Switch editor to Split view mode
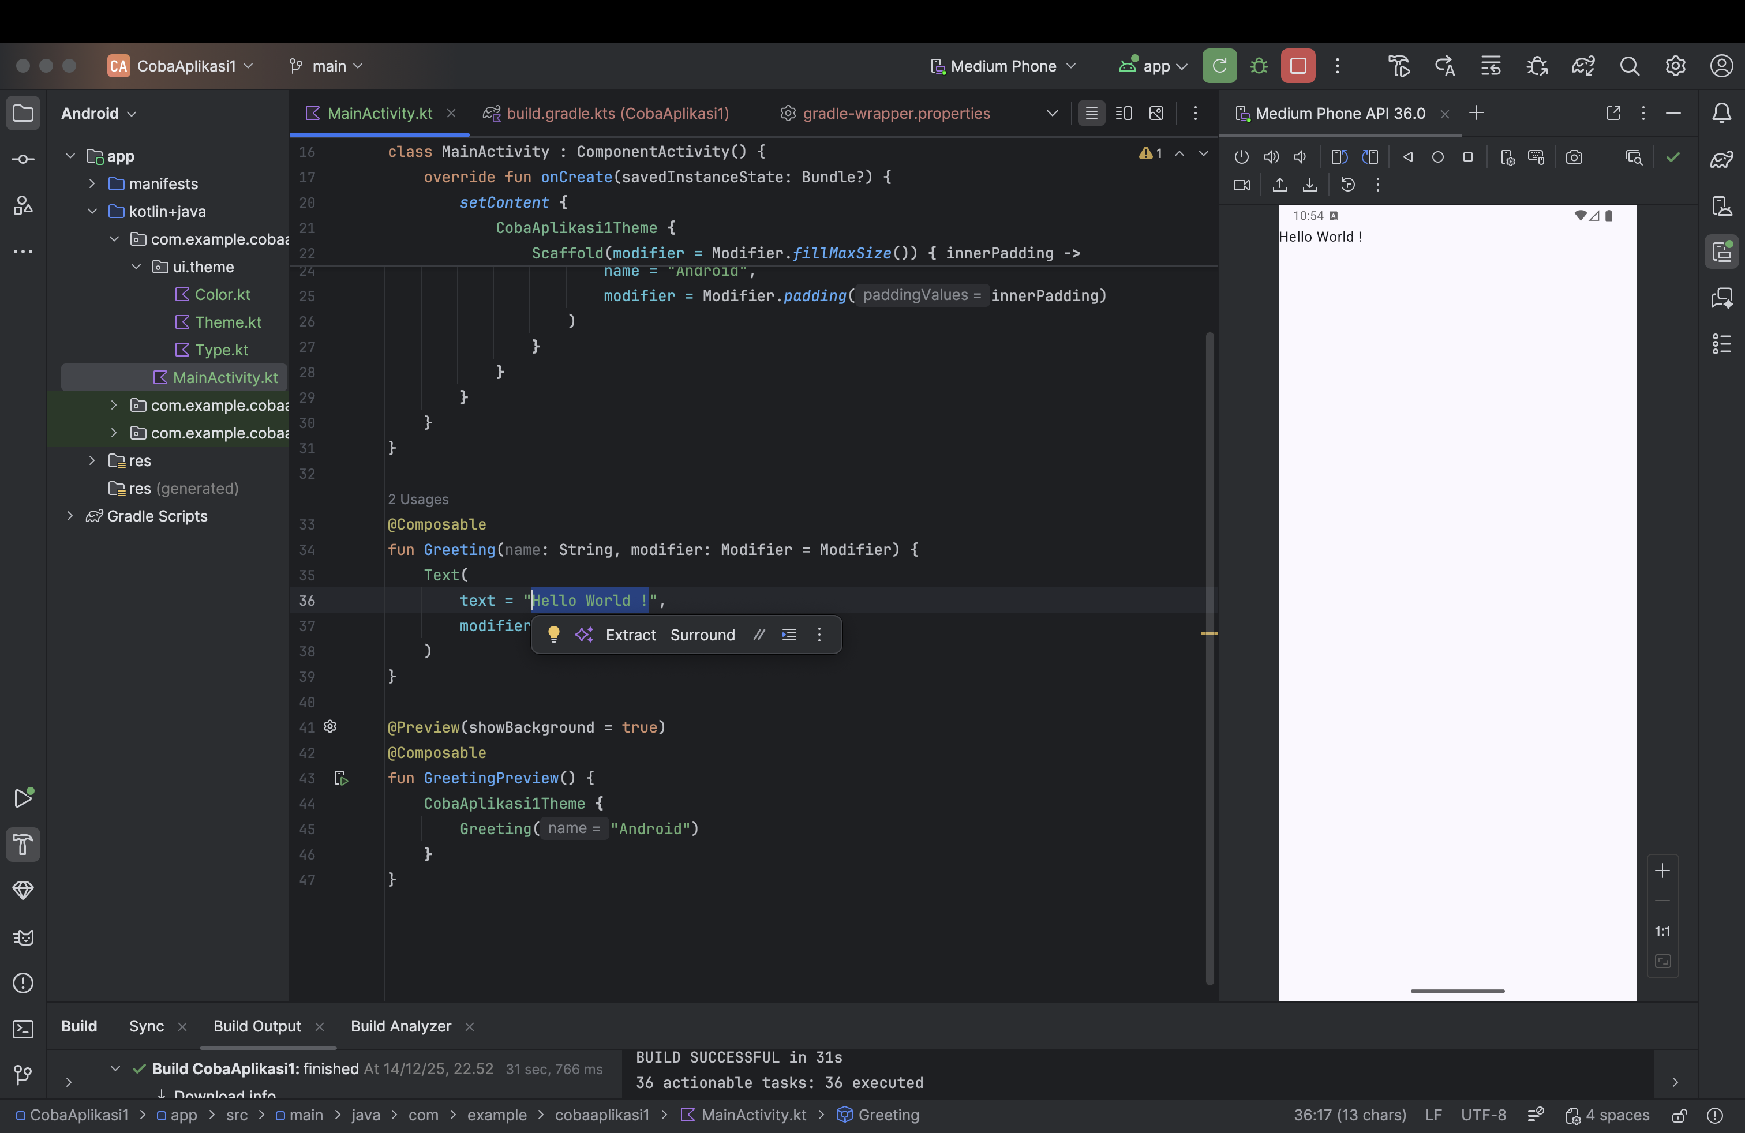The width and height of the screenshot is (1745, 1133). click(x=1124, y=113)
